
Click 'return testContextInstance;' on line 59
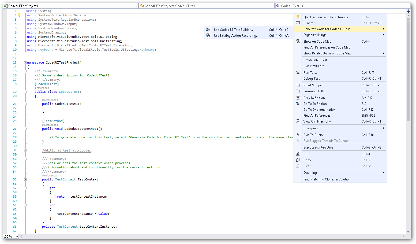click(82, 197)
